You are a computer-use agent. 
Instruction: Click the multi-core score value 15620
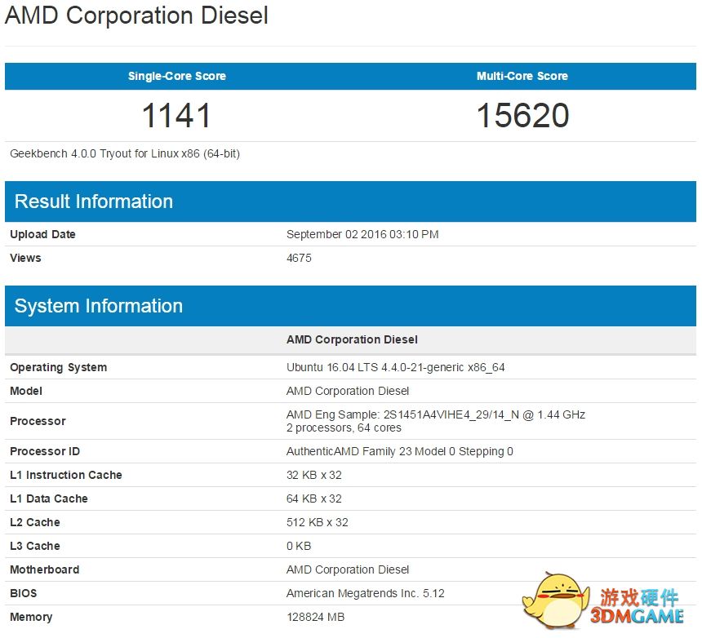522,115
